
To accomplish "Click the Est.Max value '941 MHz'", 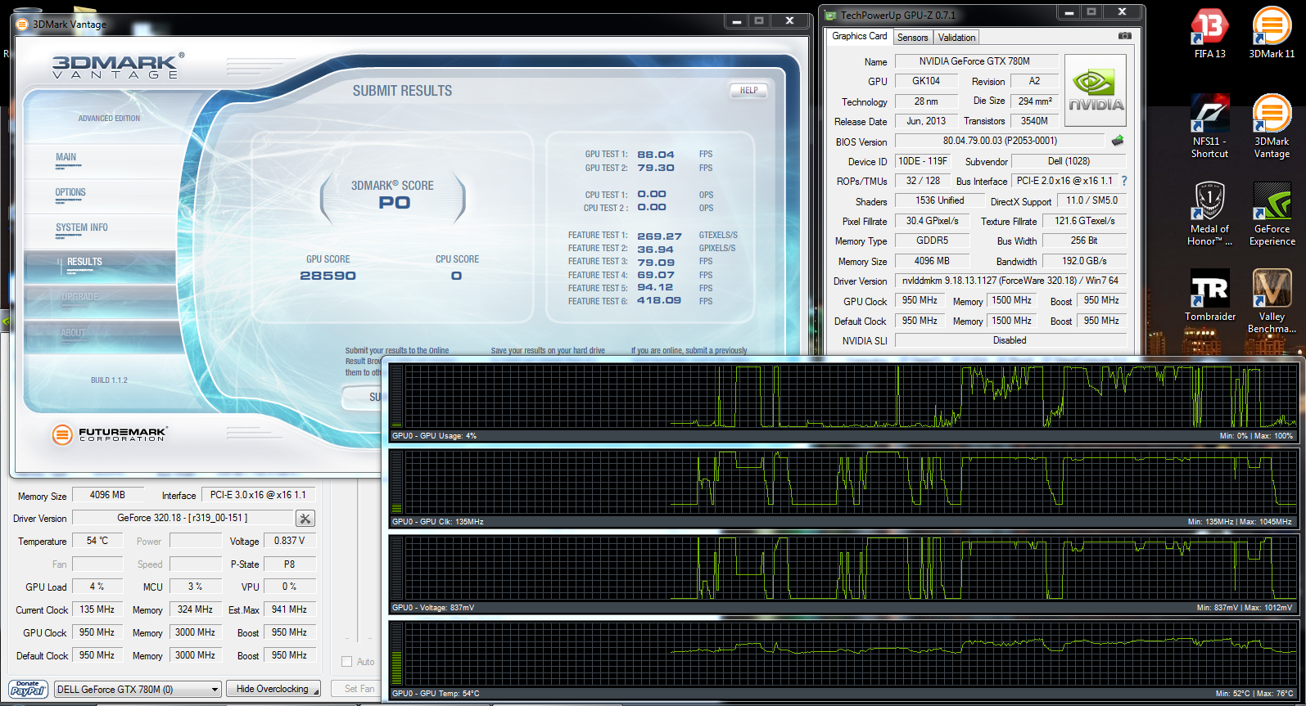I will (289, 609).
